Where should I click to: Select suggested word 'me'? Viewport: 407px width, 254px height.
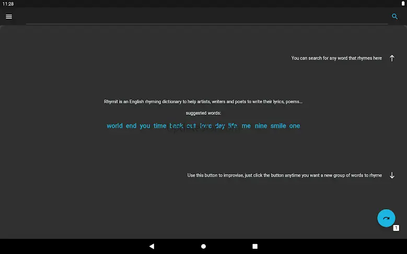(246, 126)
